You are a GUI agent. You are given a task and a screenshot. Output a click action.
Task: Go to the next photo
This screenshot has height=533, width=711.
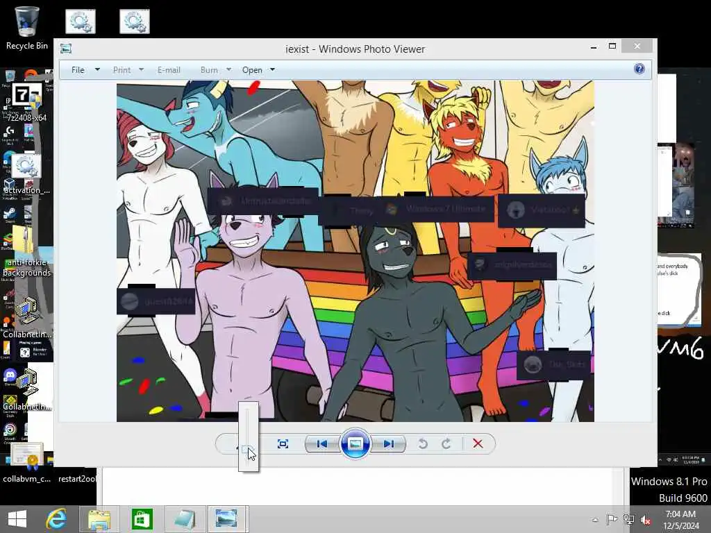tap(389, 443)
